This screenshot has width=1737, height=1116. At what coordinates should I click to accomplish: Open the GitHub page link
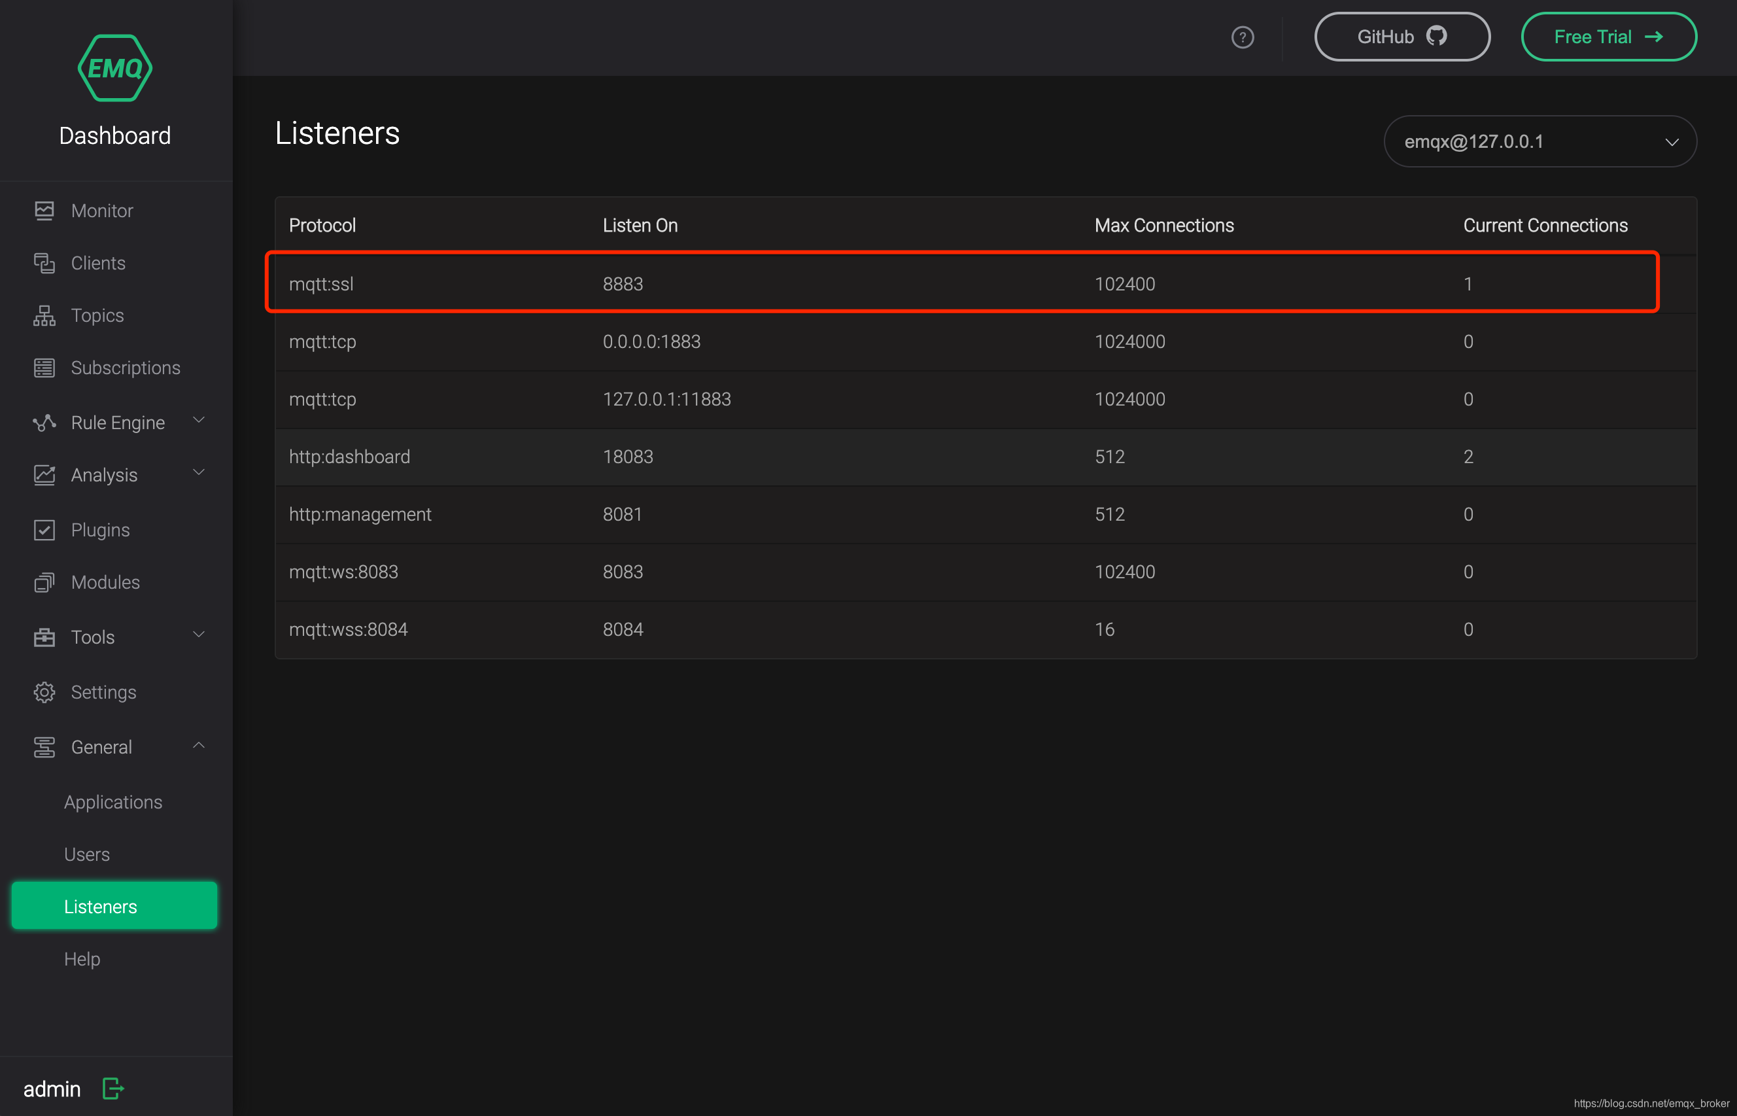(1402, 34)
